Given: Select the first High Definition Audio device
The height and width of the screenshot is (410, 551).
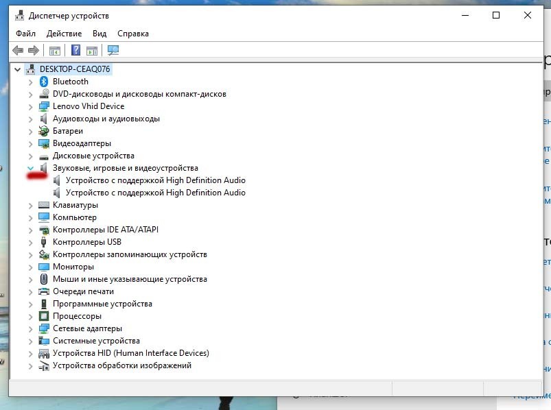Looking at the screenshot, I should pos(155,180).
